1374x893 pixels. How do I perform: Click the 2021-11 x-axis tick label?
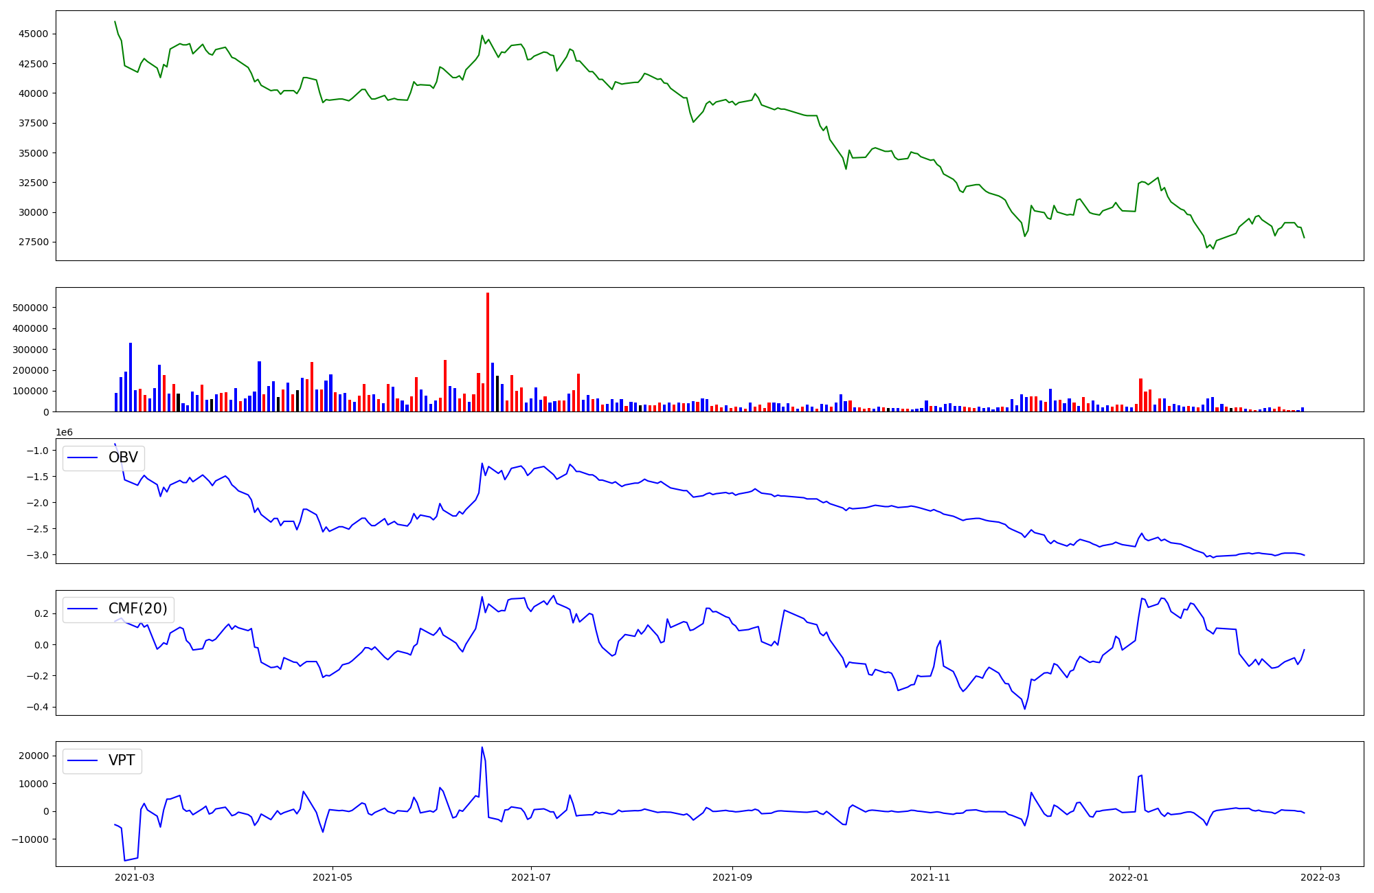[930, 877]
